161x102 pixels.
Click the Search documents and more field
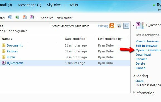coord(74,26)
